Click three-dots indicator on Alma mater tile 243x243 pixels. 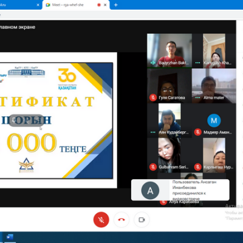pos(197,98)
